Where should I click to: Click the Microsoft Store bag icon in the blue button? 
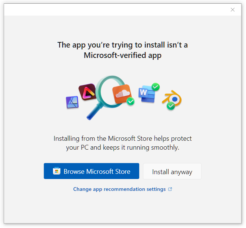(57, 171)
